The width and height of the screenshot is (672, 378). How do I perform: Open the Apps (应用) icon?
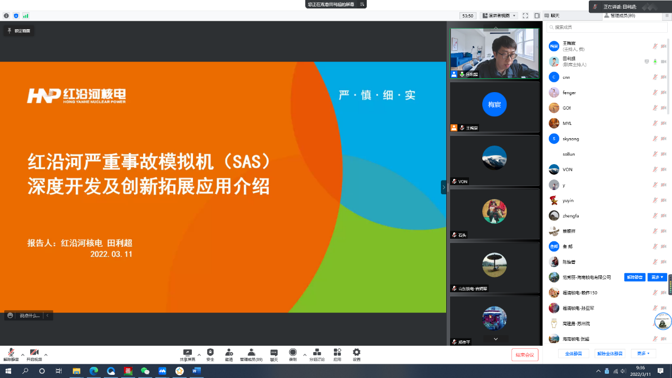(337, 354)
